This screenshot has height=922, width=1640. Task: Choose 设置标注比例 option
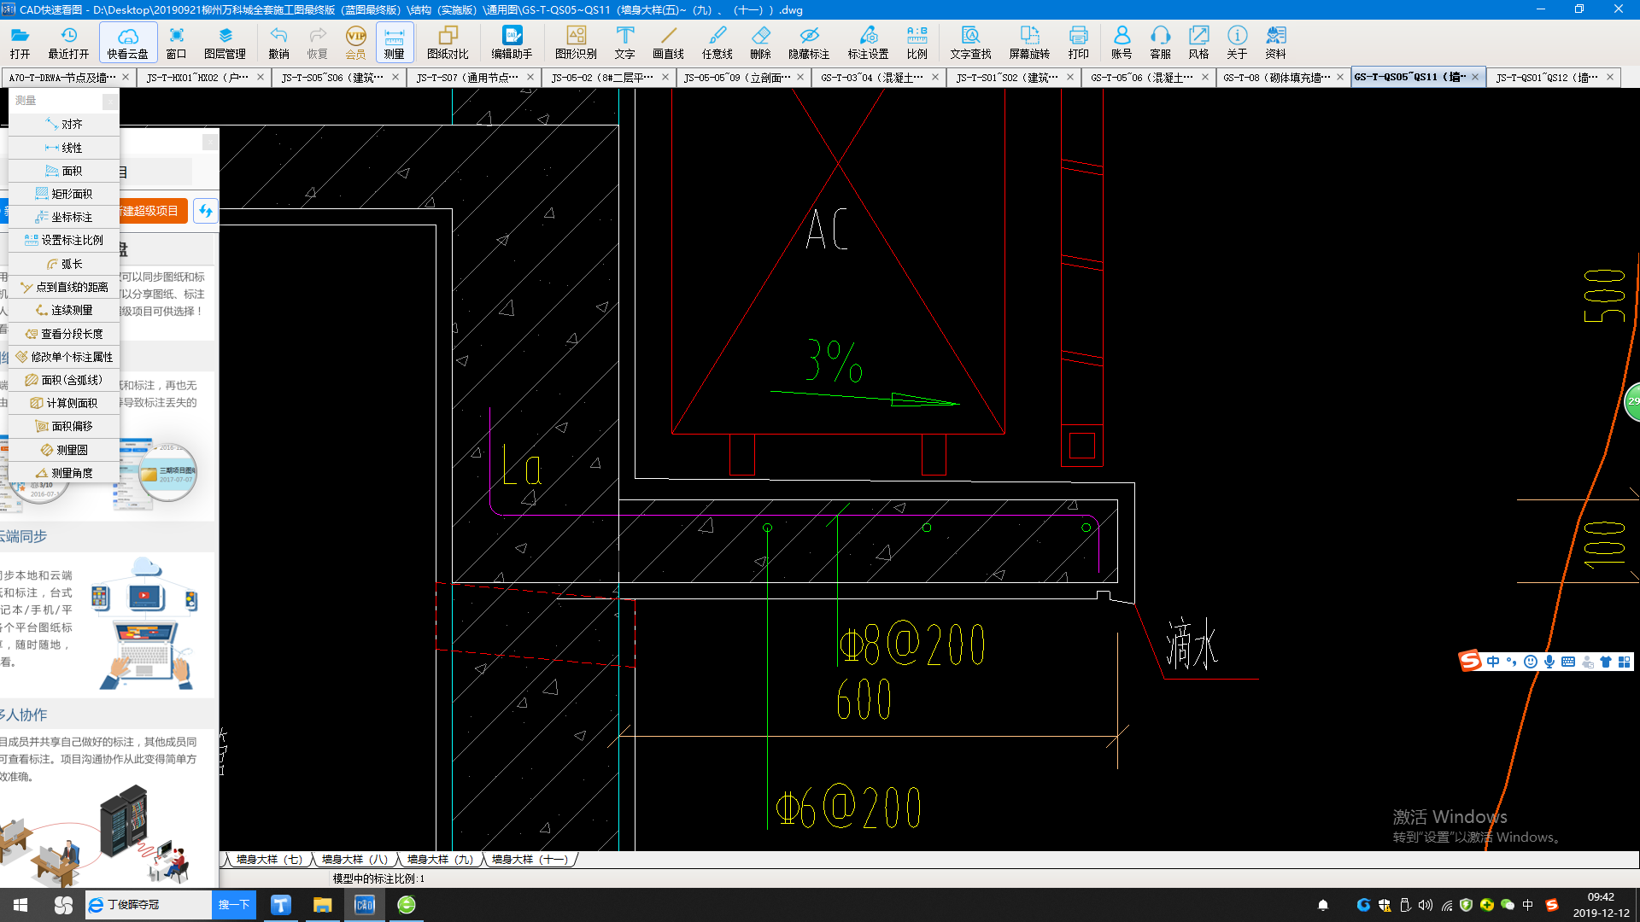tap(64, 240)
